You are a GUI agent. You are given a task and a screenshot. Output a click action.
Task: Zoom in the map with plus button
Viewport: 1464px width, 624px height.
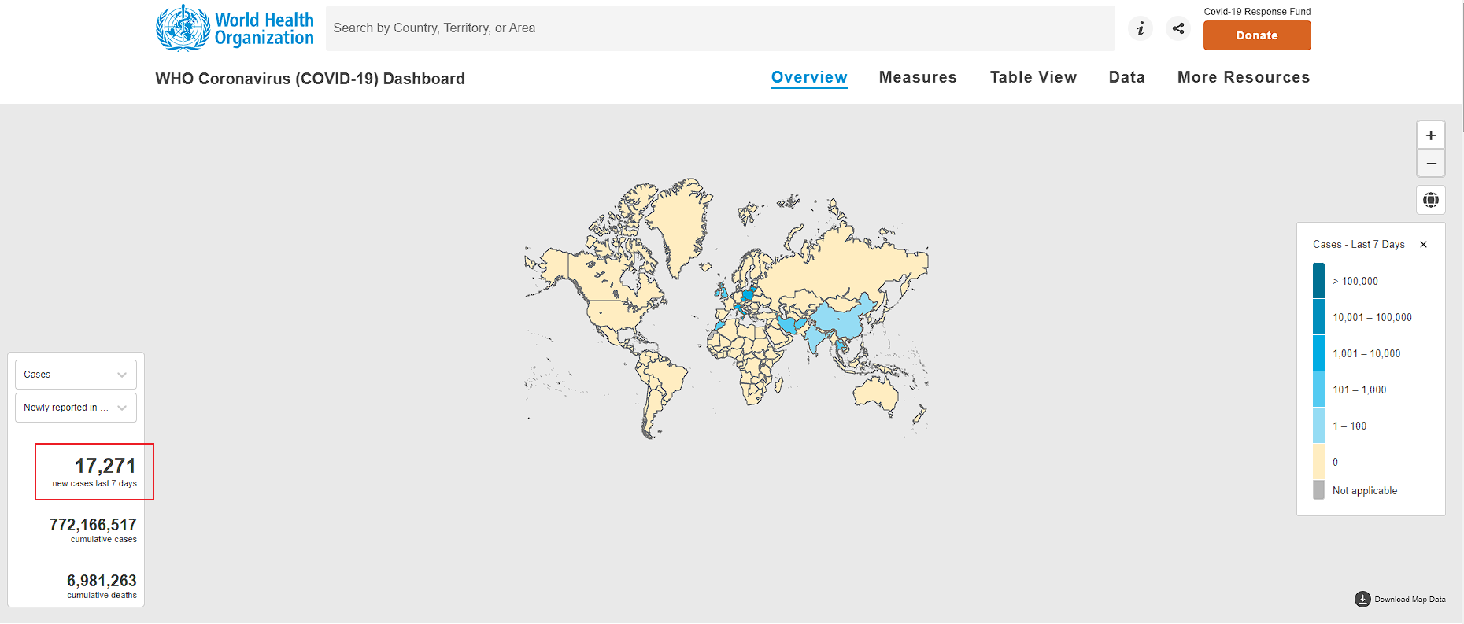tap(1431, 135)
